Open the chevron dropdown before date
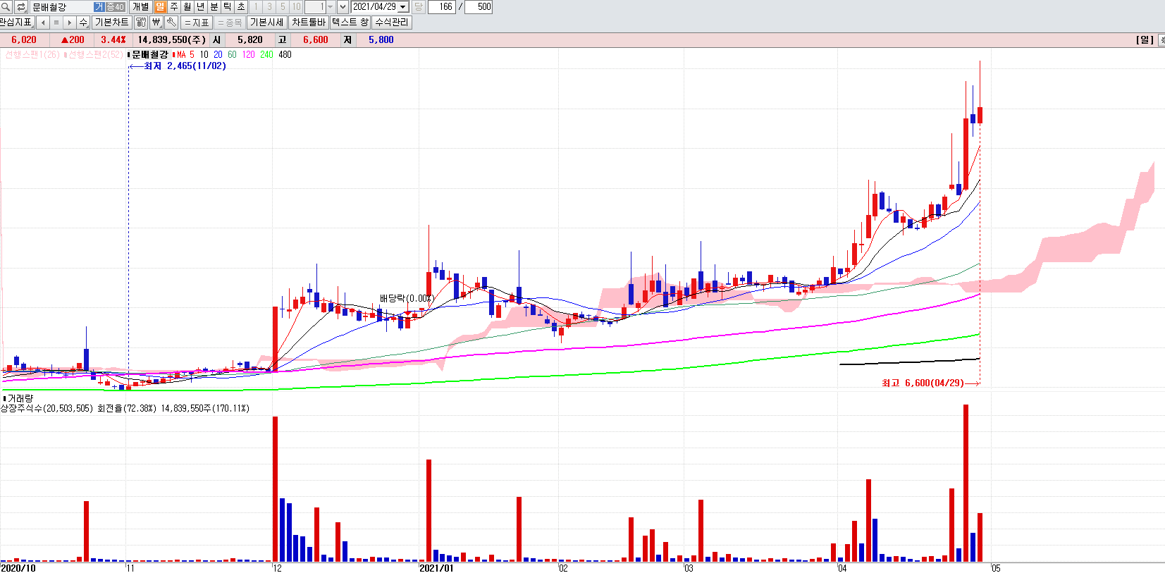The width and height of the screenshot is (1165, 573). click(343, 7)
